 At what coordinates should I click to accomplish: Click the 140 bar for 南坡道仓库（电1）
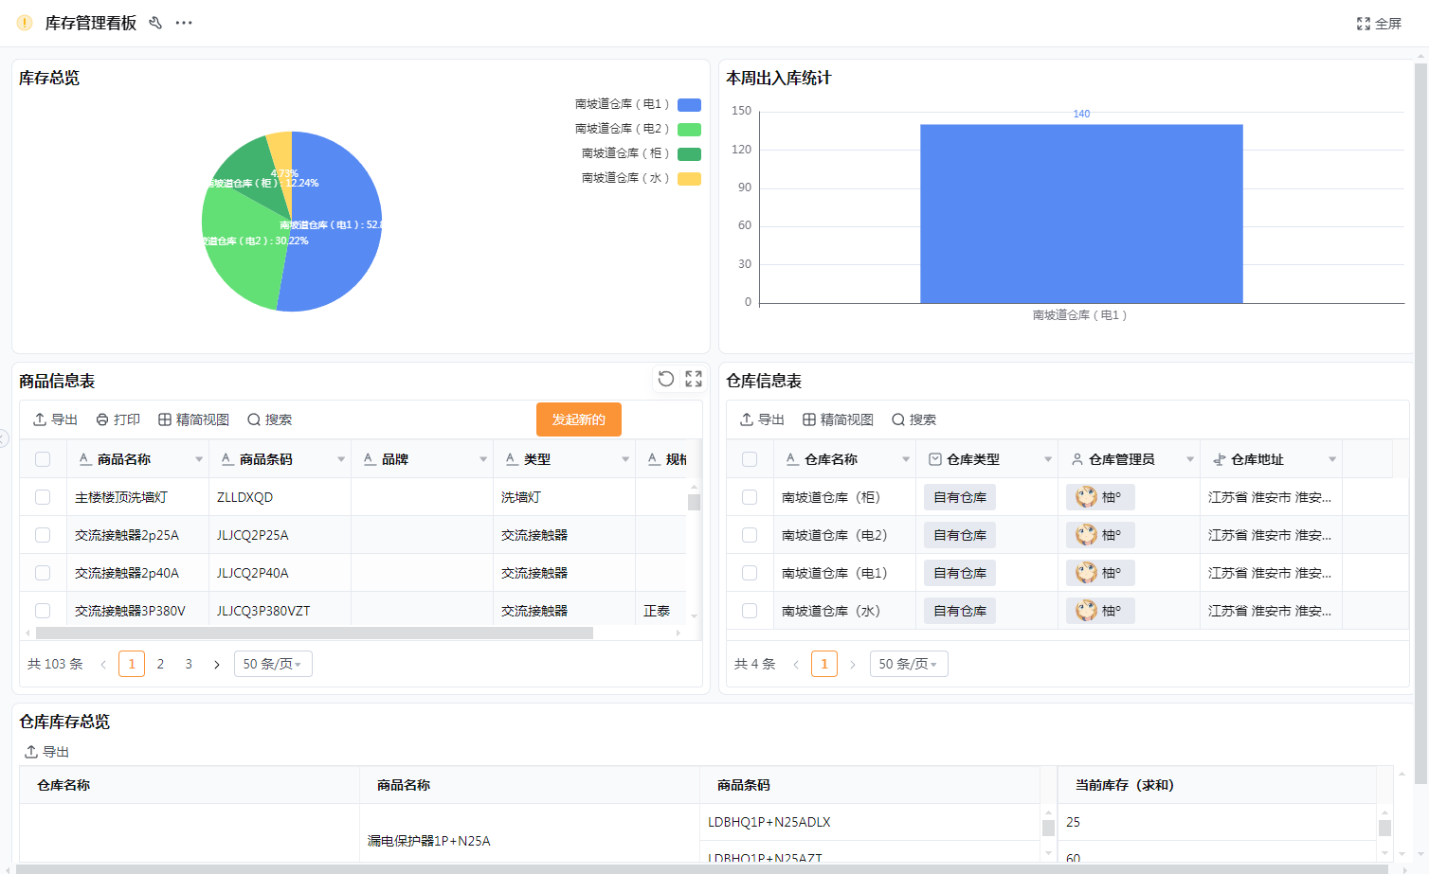pos(1080,214)
